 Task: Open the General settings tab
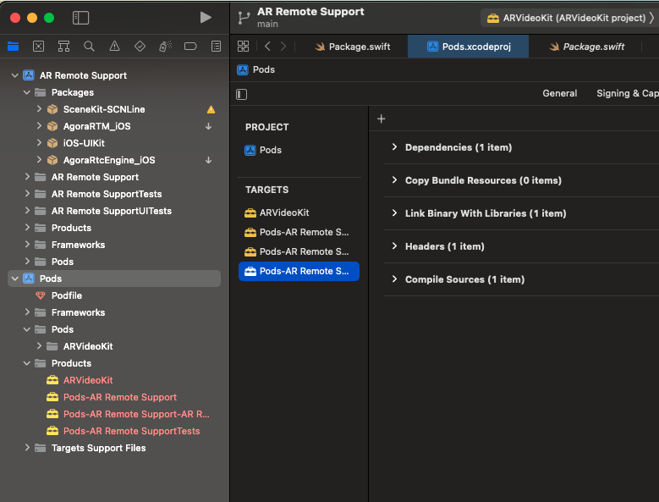coord(559,93)
